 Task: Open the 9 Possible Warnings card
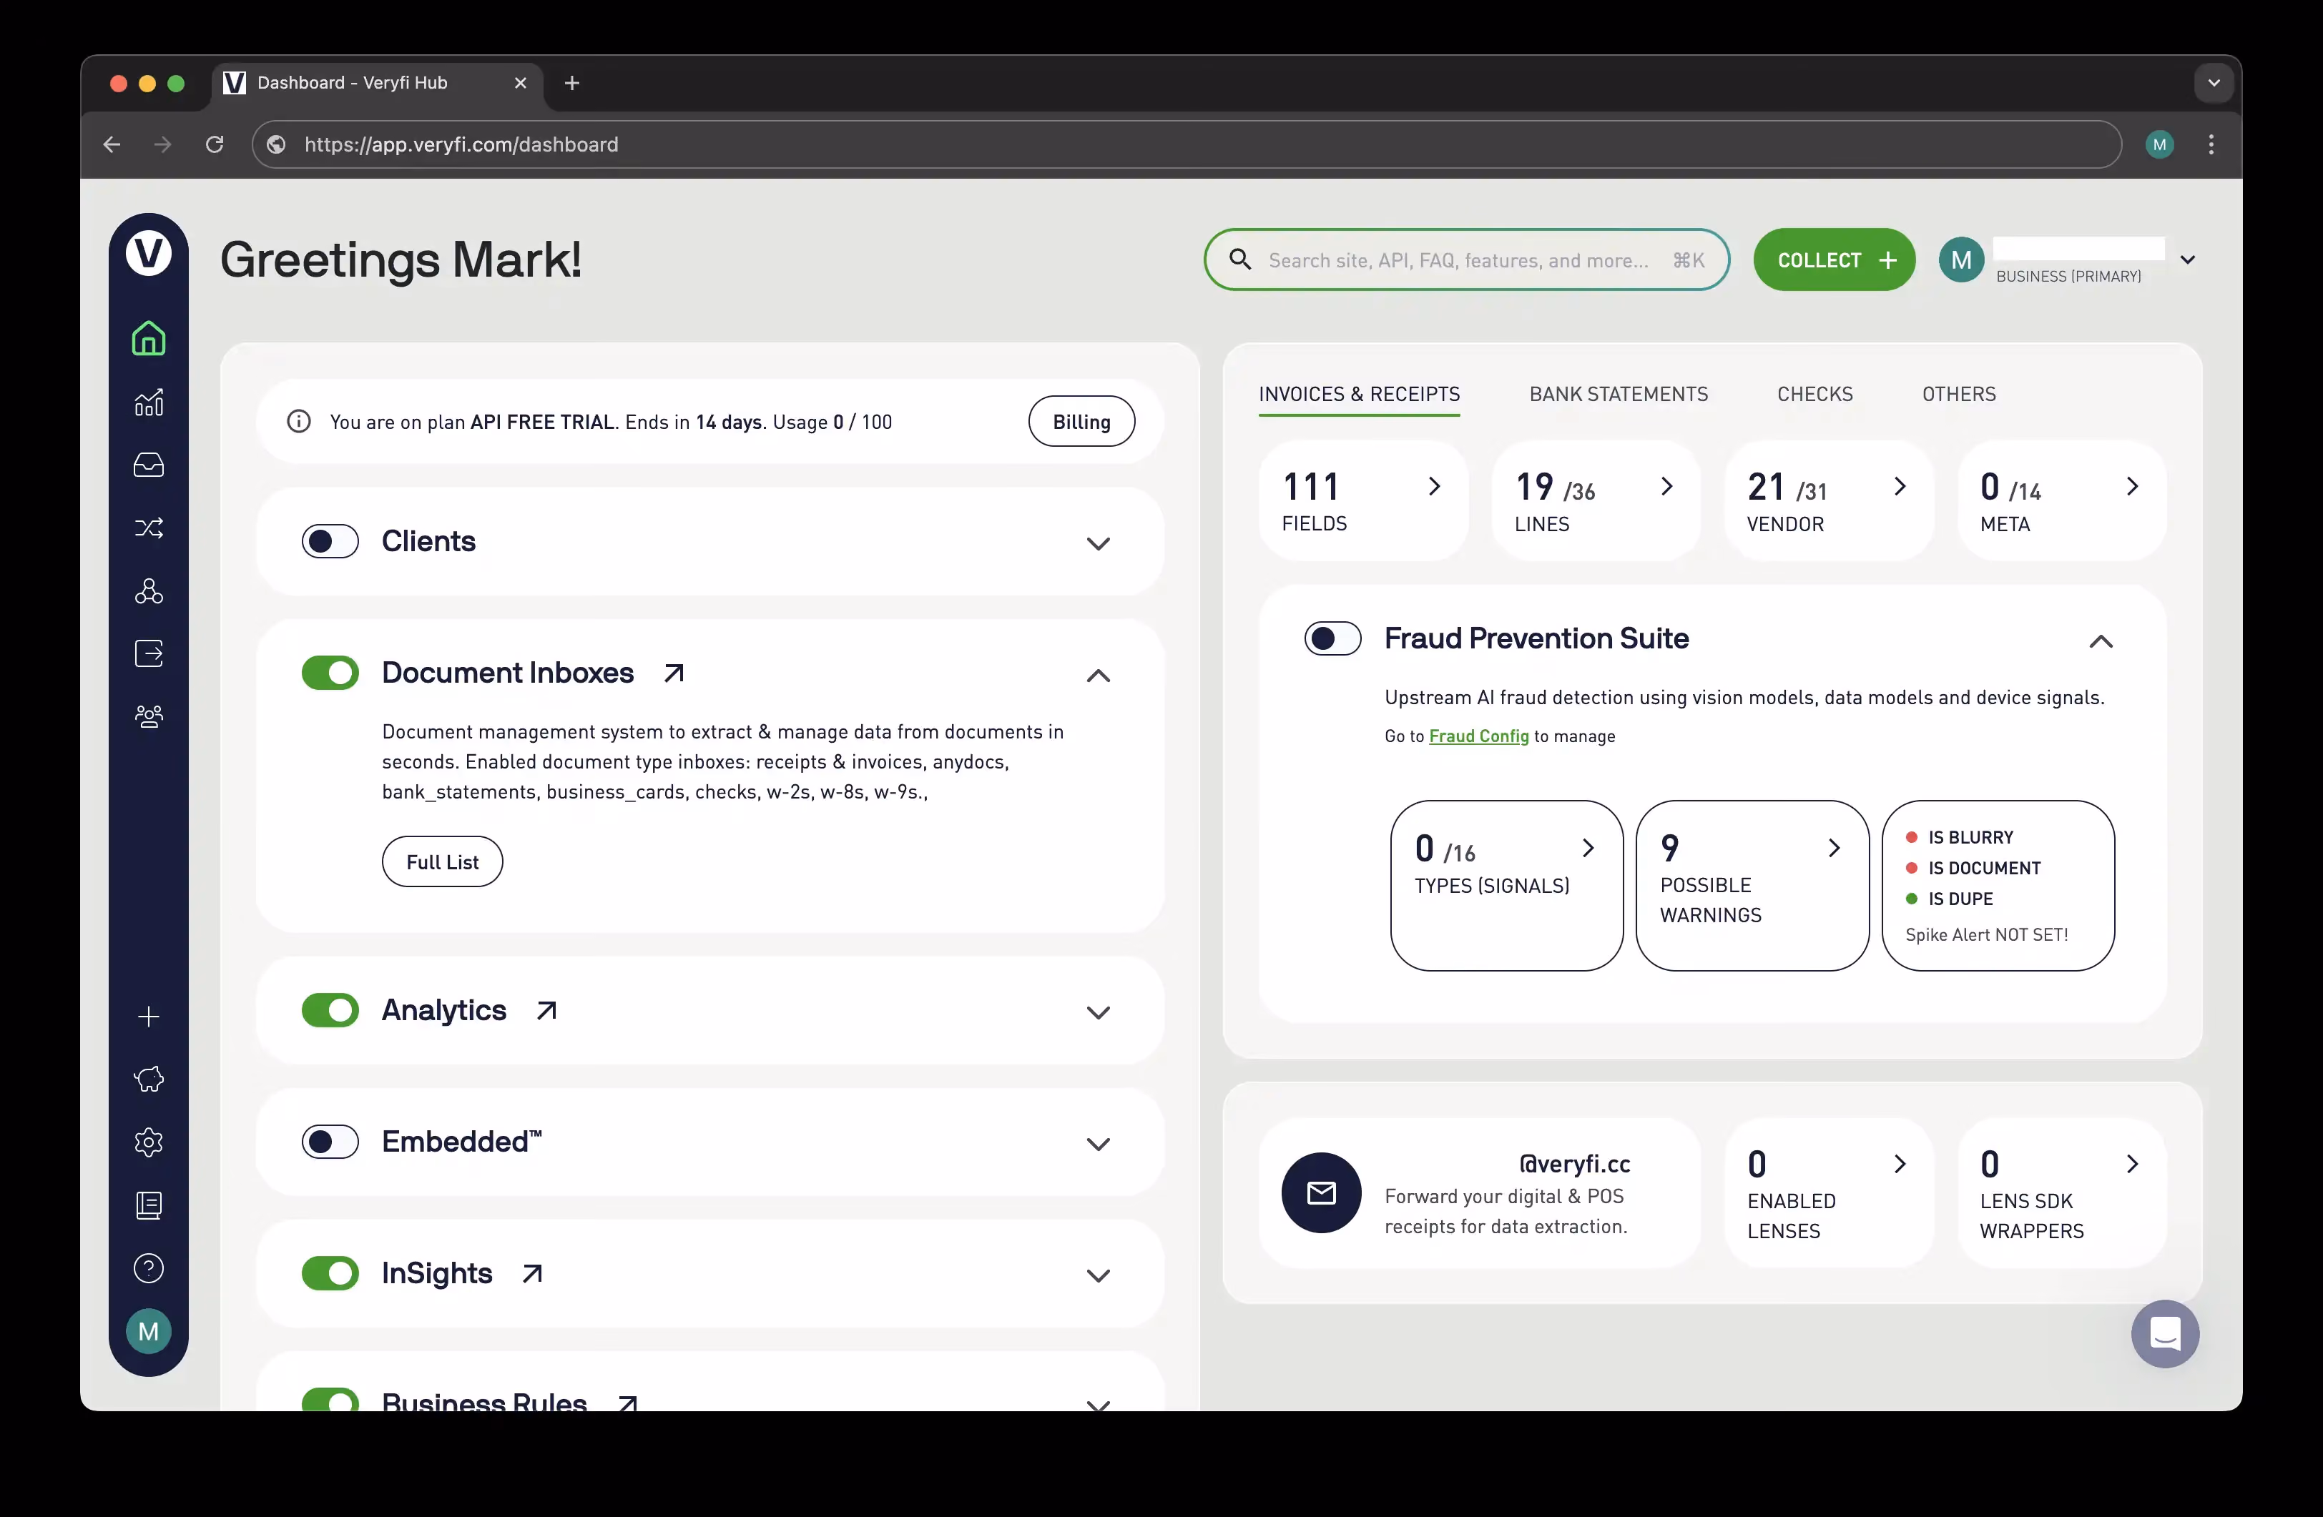pos(1752,886)
